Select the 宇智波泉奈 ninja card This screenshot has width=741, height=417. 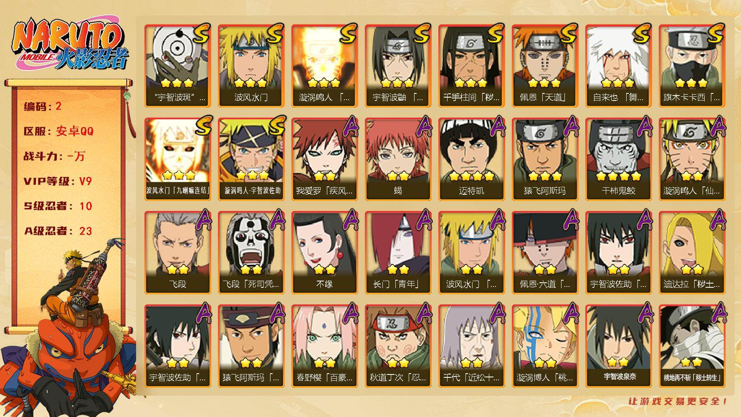pos(618,346)
